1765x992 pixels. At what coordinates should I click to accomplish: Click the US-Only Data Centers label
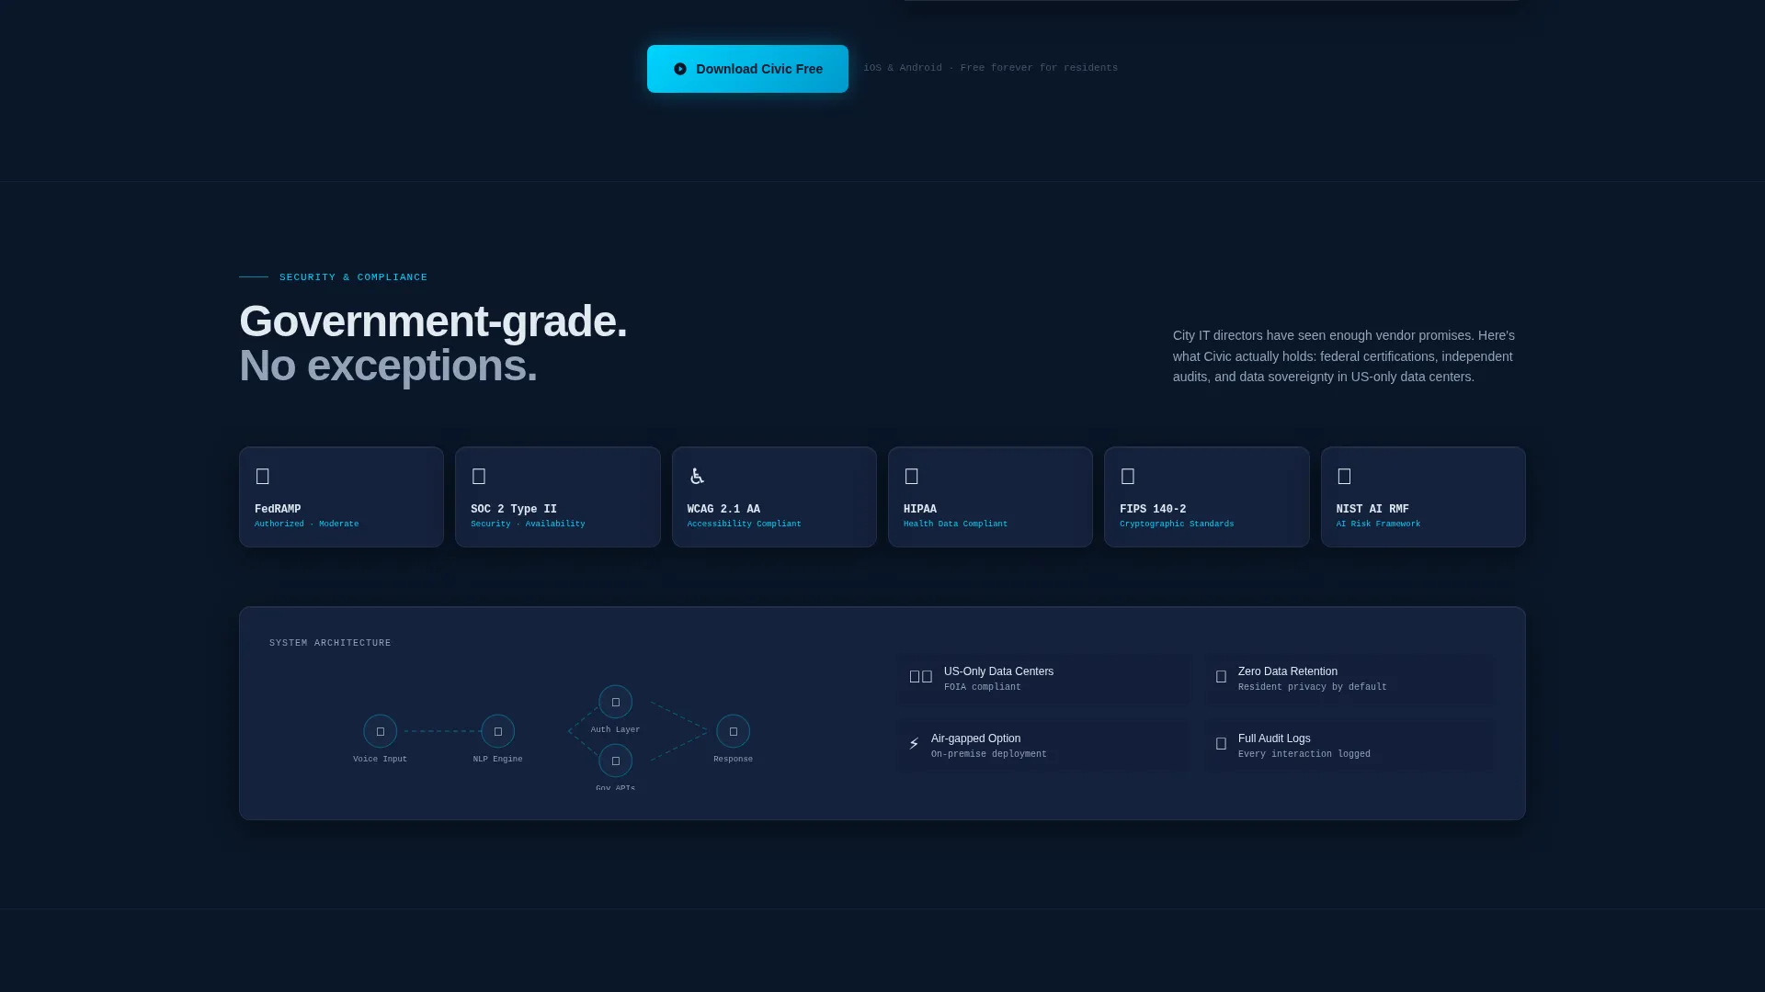(x=999, y=671)
